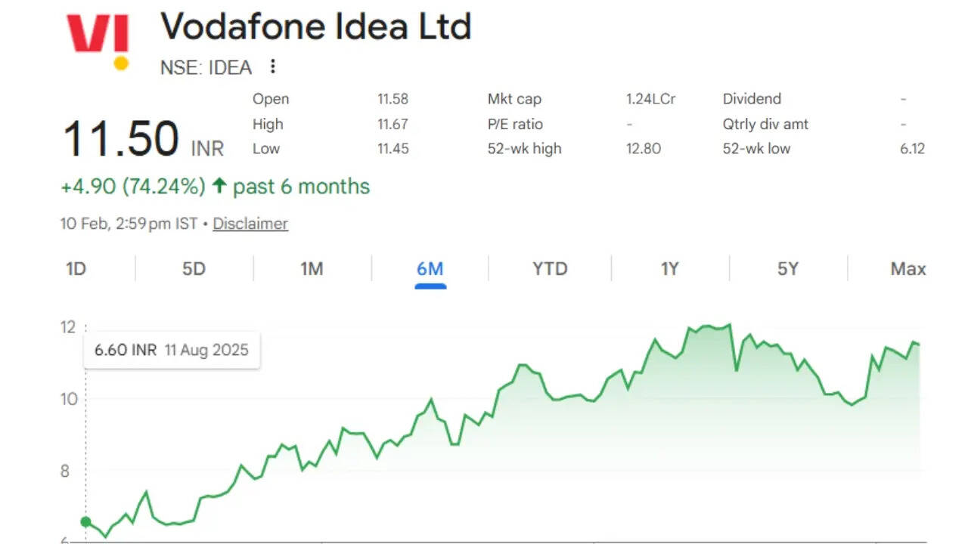This screenshot has height=544, width=968.
Task: Open the 1Y price range
Action: click(669, 269)
